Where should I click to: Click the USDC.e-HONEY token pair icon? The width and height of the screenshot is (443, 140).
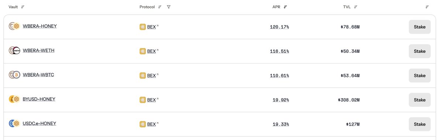click(x=14, y=124)
